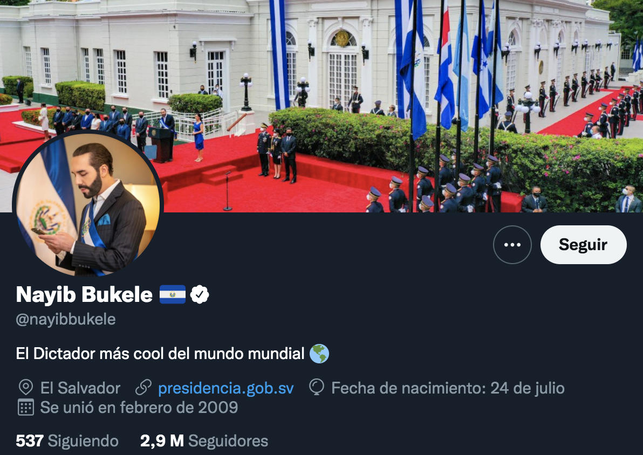Open the circular profile picture
The height and width of the screenshot is (455, 643).
(88, 204)
